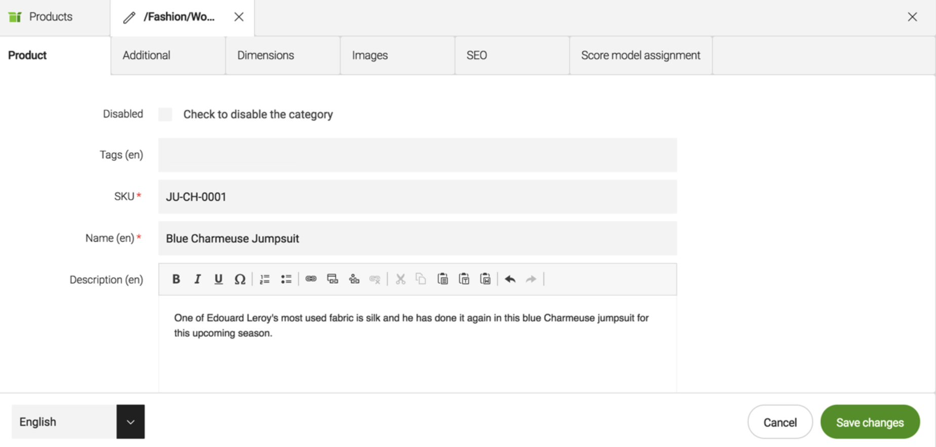Undo last edit in description
The width and height of the screenshot is (936, 447).
510,279
